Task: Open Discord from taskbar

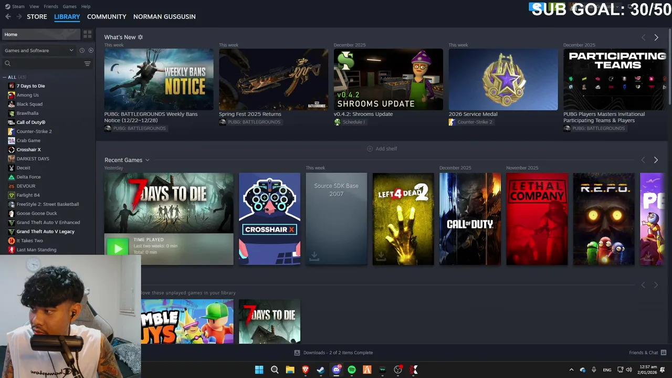Action: [x=337, y=370]
